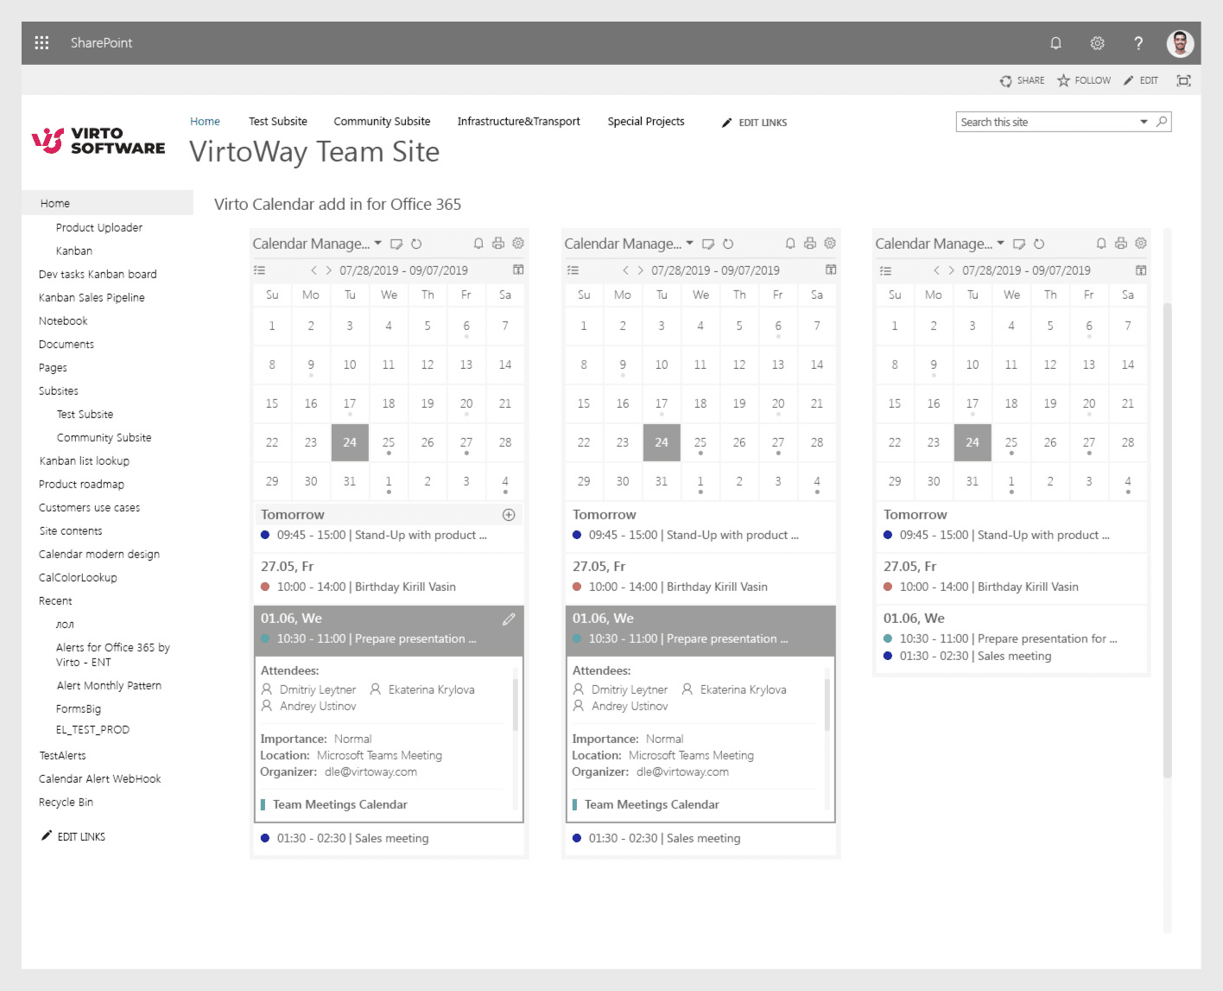Click the page EDIT button
1223x991 pixels.
pos(1140,80)
